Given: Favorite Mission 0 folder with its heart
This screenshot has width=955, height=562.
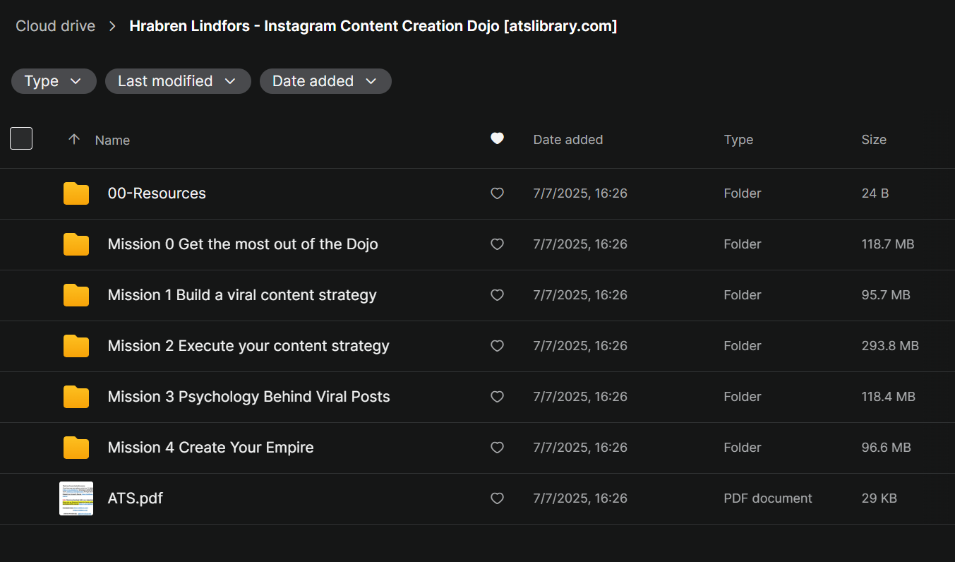Looking at the screenshot, I should click(498, 244).
